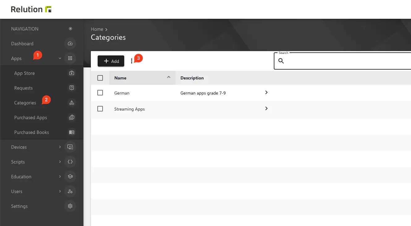Click the Add category button
The width and height of the screenshot is (411, 226).
click(x=111, y=61)
